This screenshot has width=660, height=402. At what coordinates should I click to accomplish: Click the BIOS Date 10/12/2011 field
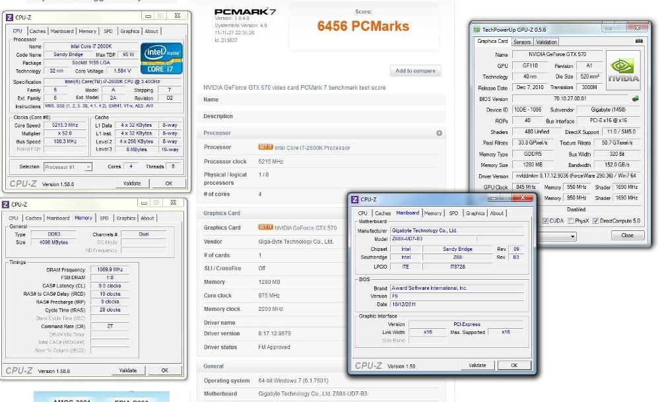(457, 304)
